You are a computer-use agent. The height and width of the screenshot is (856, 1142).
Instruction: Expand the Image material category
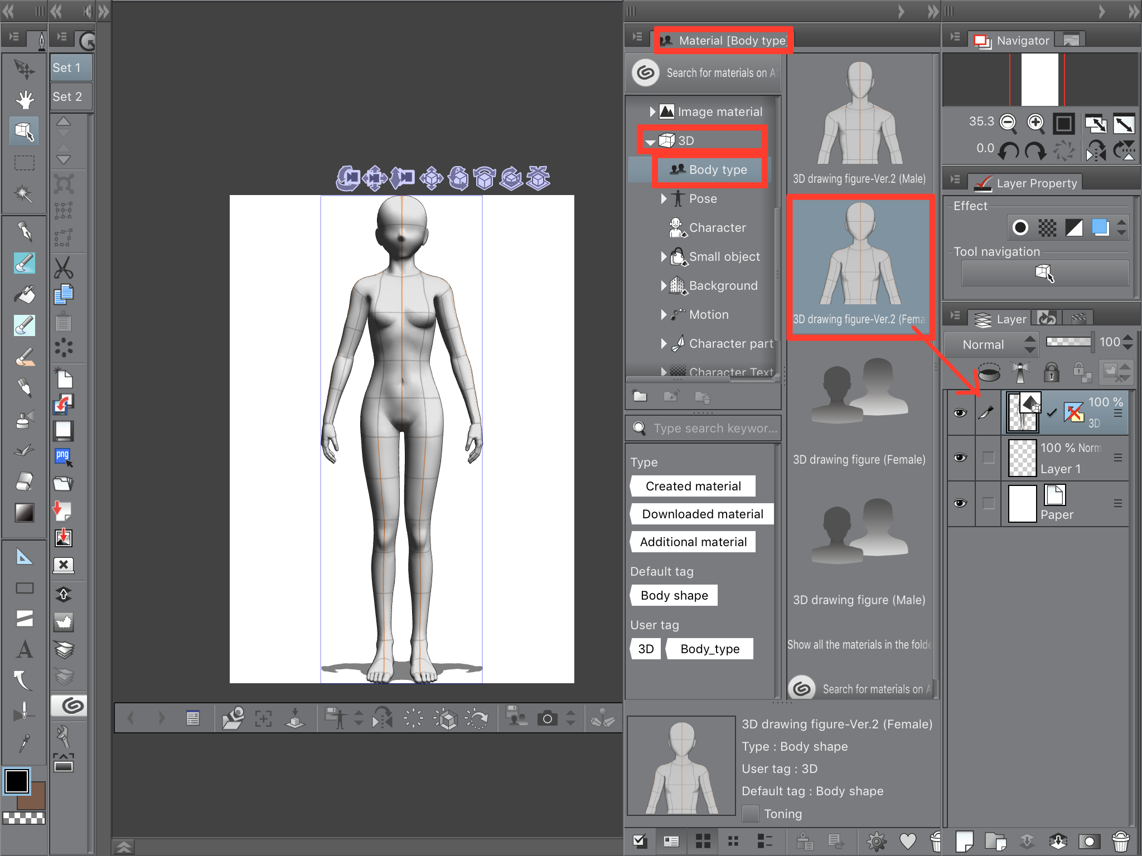click(x=654, y=111)
